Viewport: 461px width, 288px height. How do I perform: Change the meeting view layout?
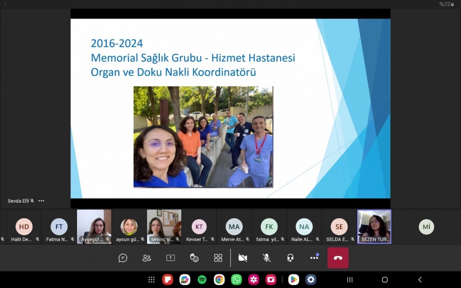(x=218, y=258)
